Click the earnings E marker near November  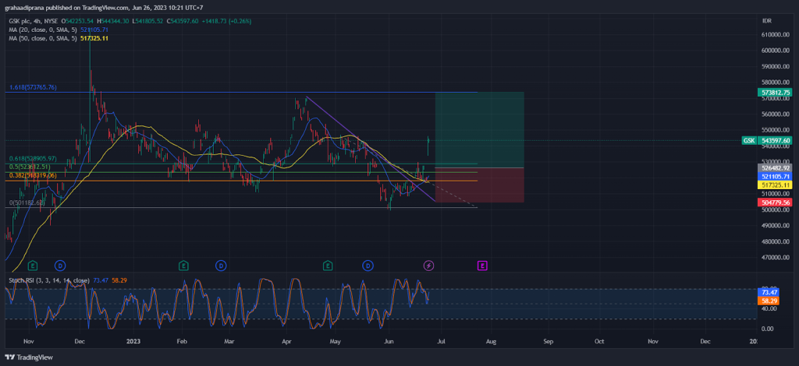click(x=33, y=266)
